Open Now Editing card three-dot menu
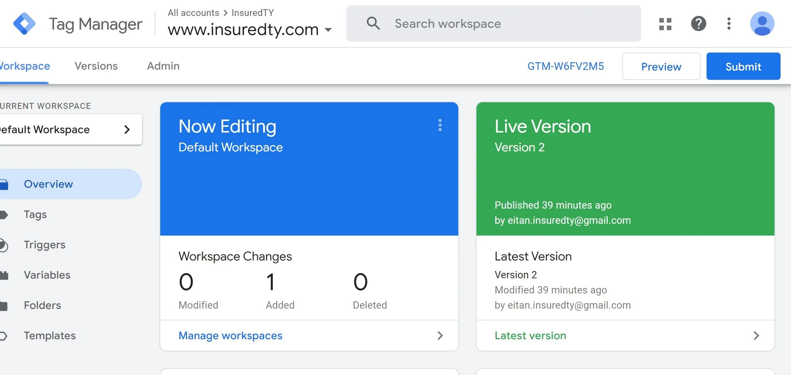This screenshot has height=375, width=791. [440, 125]
